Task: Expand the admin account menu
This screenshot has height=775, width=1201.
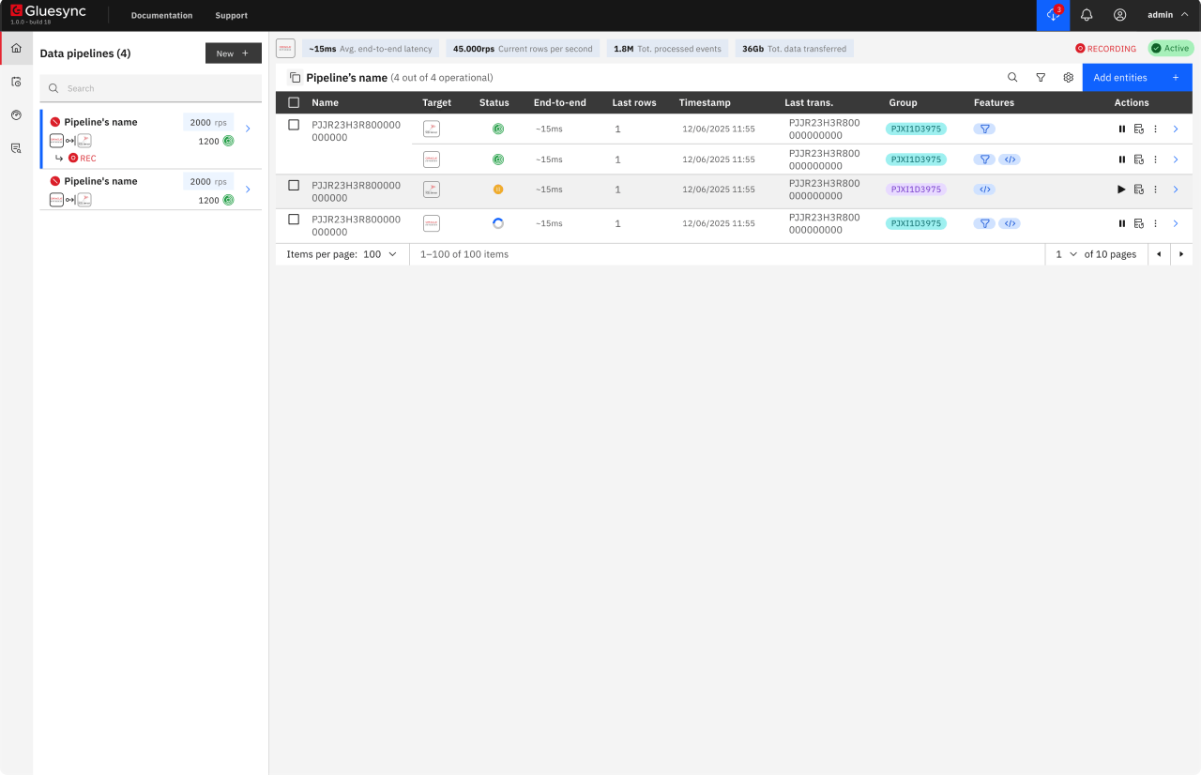Action: tap(1167, 15)
